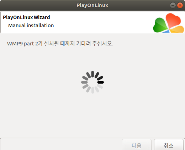
Task: Click the greyed-out 다음 button
Action: click(137, 145)
